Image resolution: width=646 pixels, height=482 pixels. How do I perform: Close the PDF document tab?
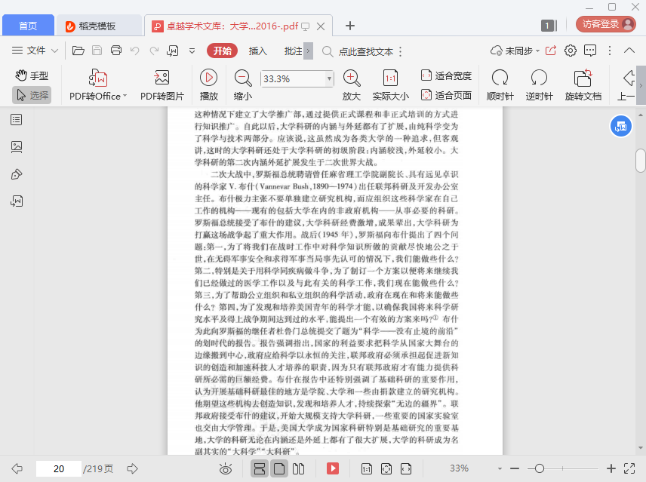[321, 26]
